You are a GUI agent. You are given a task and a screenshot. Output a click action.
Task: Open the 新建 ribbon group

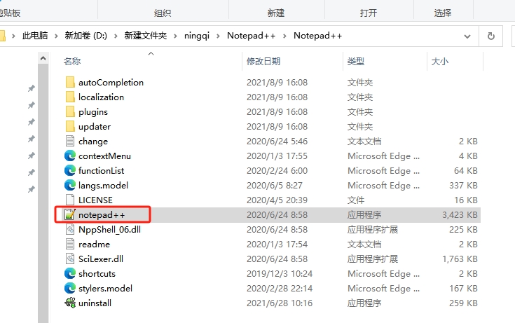click(276, 13)
